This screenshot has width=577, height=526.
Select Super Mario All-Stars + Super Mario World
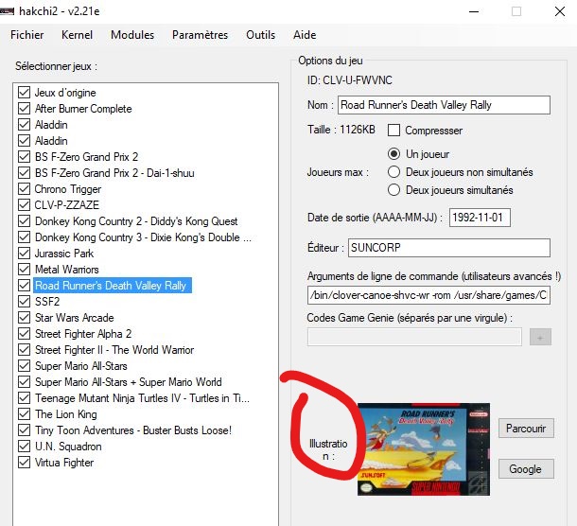coord(129,382)
